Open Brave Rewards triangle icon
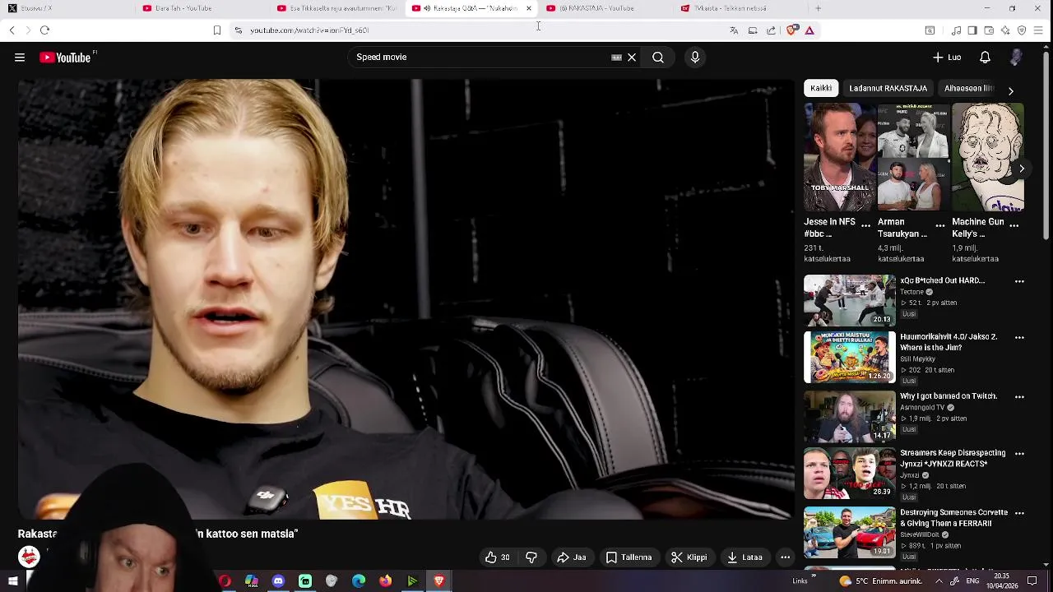The height and width of the screenshot is (592, 1053). point(809,30)
